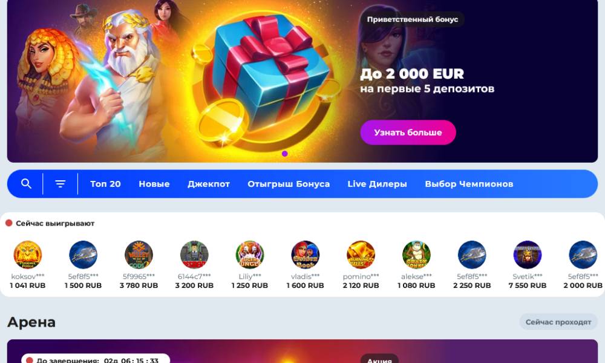
Task: Click the Golden Book icon by vladis
Action: click(x=306, y=255)
